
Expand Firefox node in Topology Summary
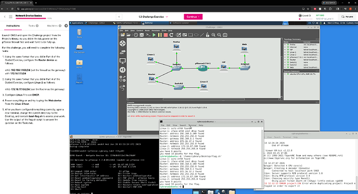tap(285, 45)
